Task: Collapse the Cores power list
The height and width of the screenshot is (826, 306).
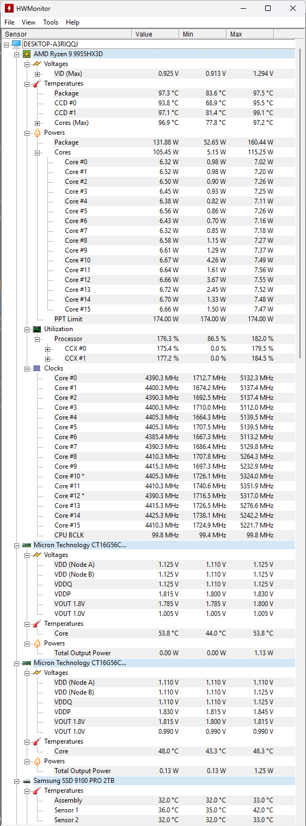Action: point(37,152)
